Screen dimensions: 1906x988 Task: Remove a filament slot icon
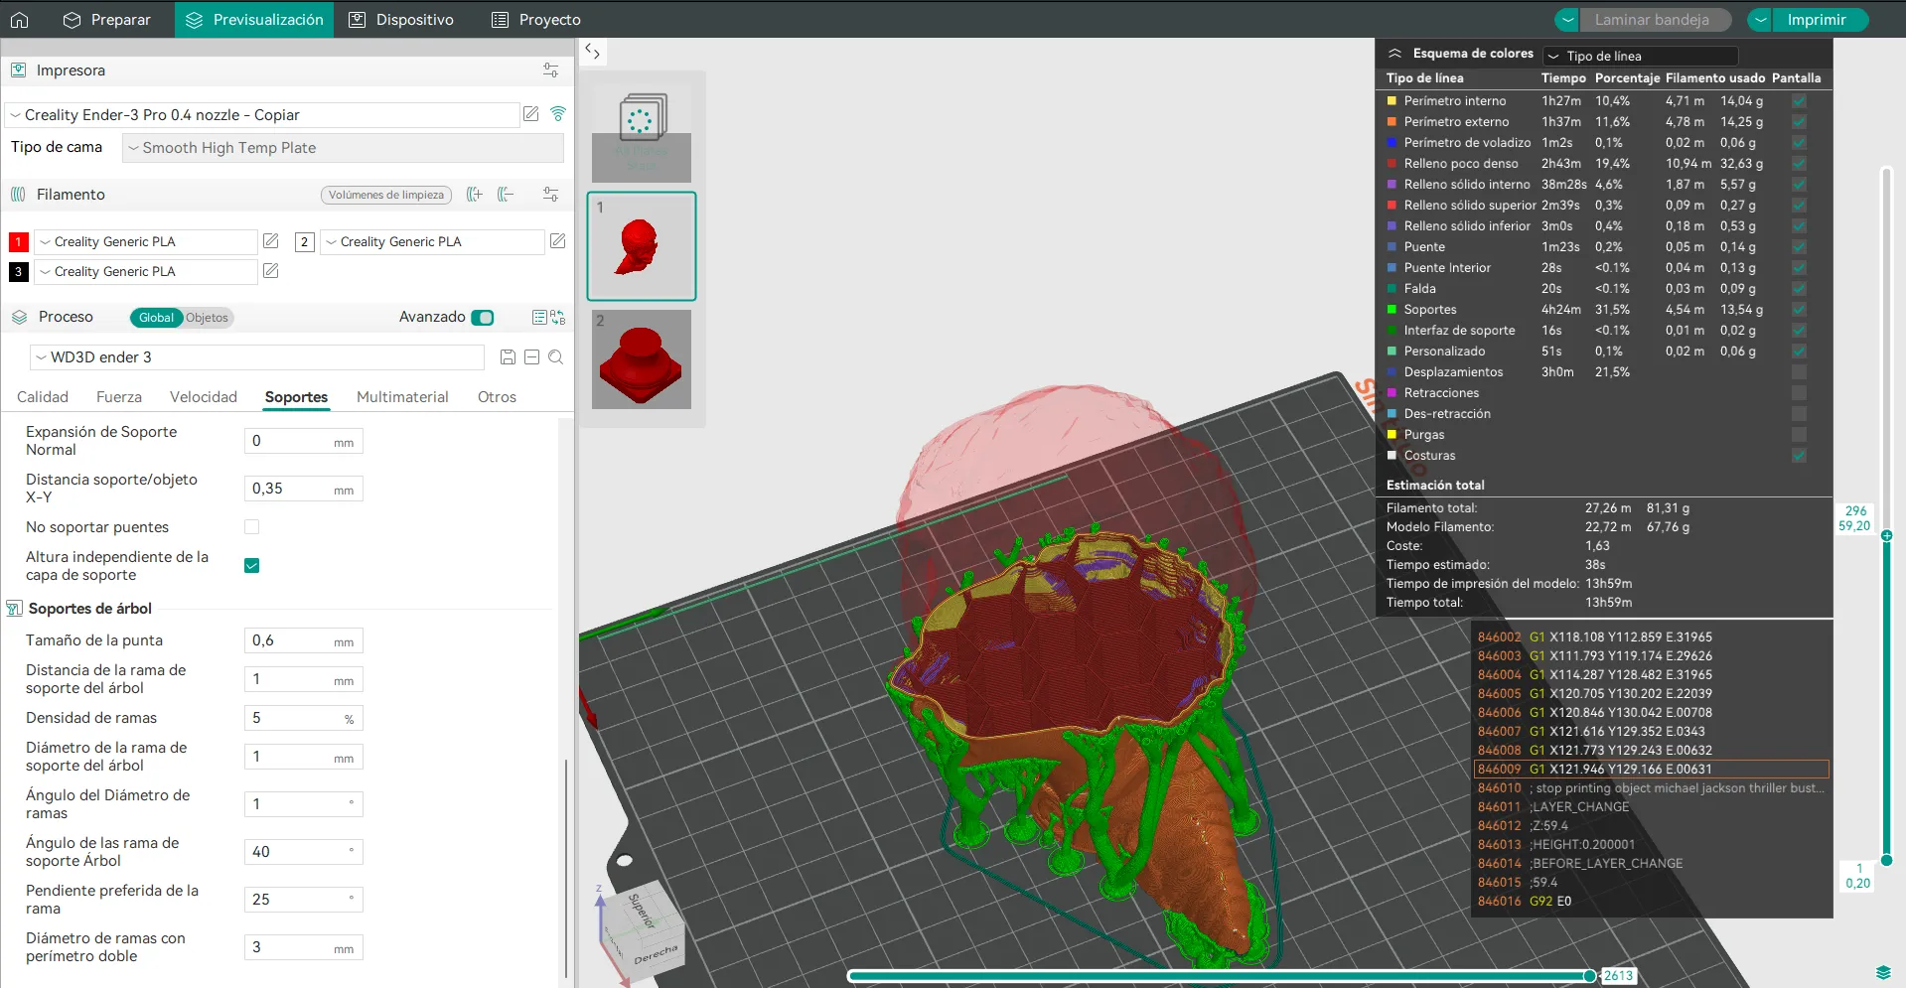[x=506, y=195]
